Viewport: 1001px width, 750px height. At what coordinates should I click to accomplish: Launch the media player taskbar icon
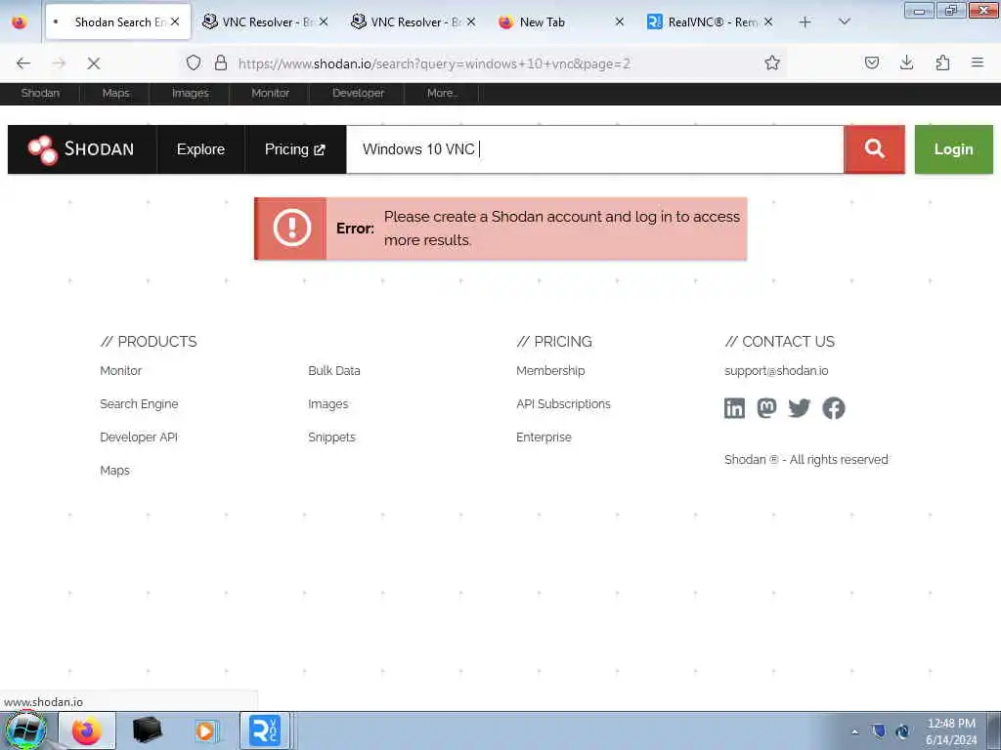pyautogui.click(x=205, y=730)
